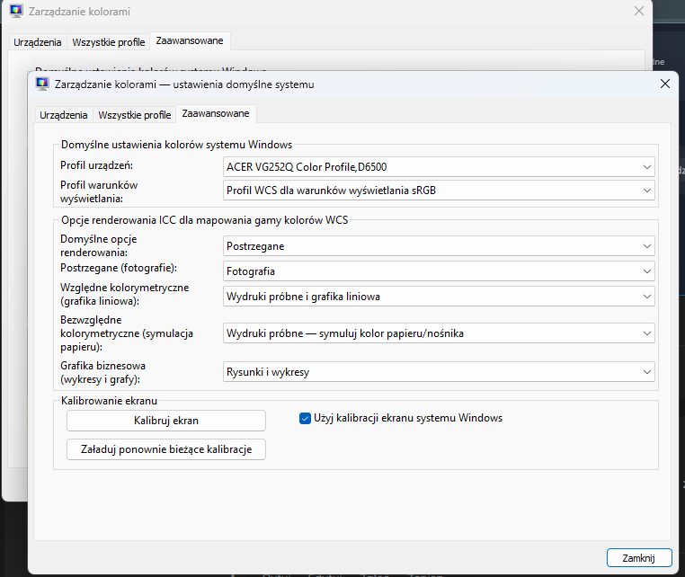Select Zaawansowane tab in background window

(190, 40)
